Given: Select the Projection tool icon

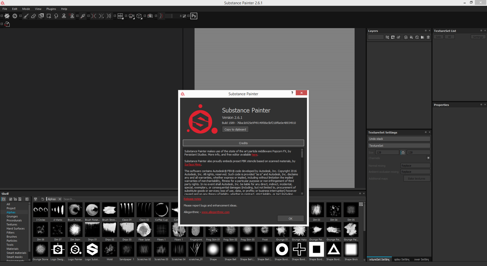Looking at the screenshot, I should point(41,16).
